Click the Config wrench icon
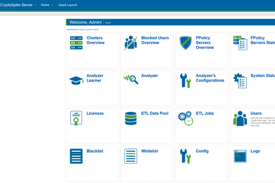The image size is (275, 183). [185, 156]
